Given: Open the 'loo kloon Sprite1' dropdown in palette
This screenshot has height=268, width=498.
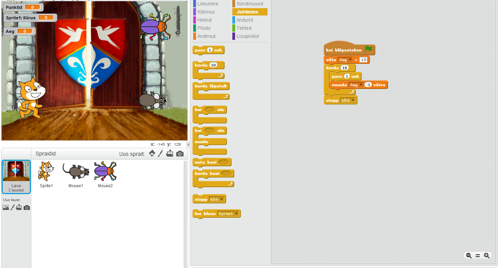Looking at the screenshot, I should point(237,214).
